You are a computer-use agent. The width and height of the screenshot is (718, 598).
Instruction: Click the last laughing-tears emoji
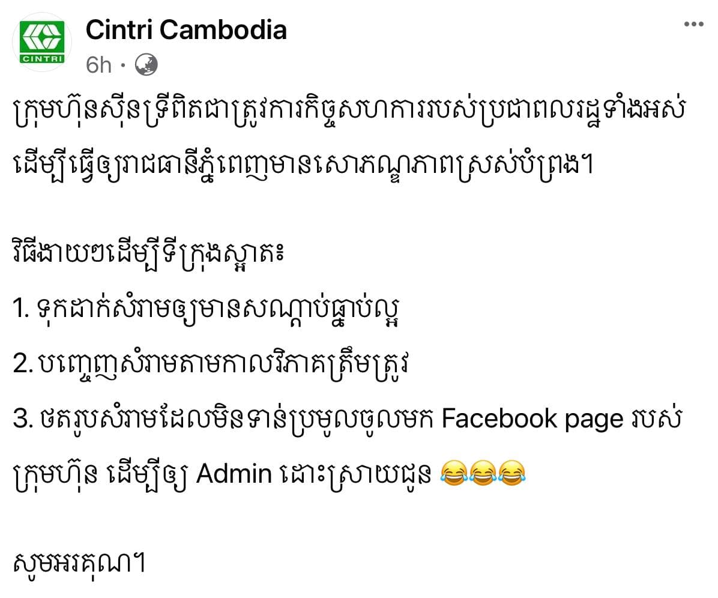click(x=511, y=473)
